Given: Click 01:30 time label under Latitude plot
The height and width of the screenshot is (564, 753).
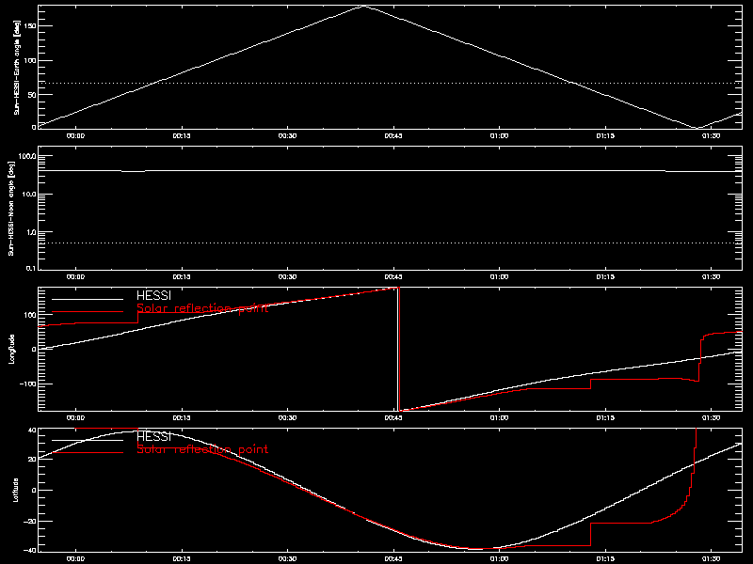Looking at the screenshot, I should click(712, 558).
